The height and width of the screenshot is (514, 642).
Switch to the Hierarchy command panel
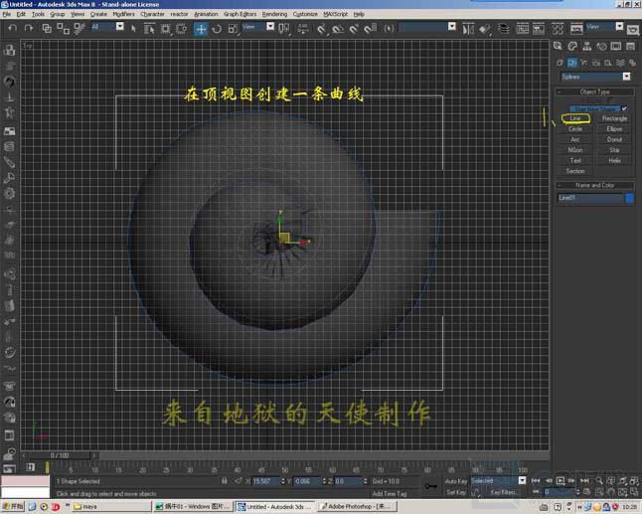[586, 47]
